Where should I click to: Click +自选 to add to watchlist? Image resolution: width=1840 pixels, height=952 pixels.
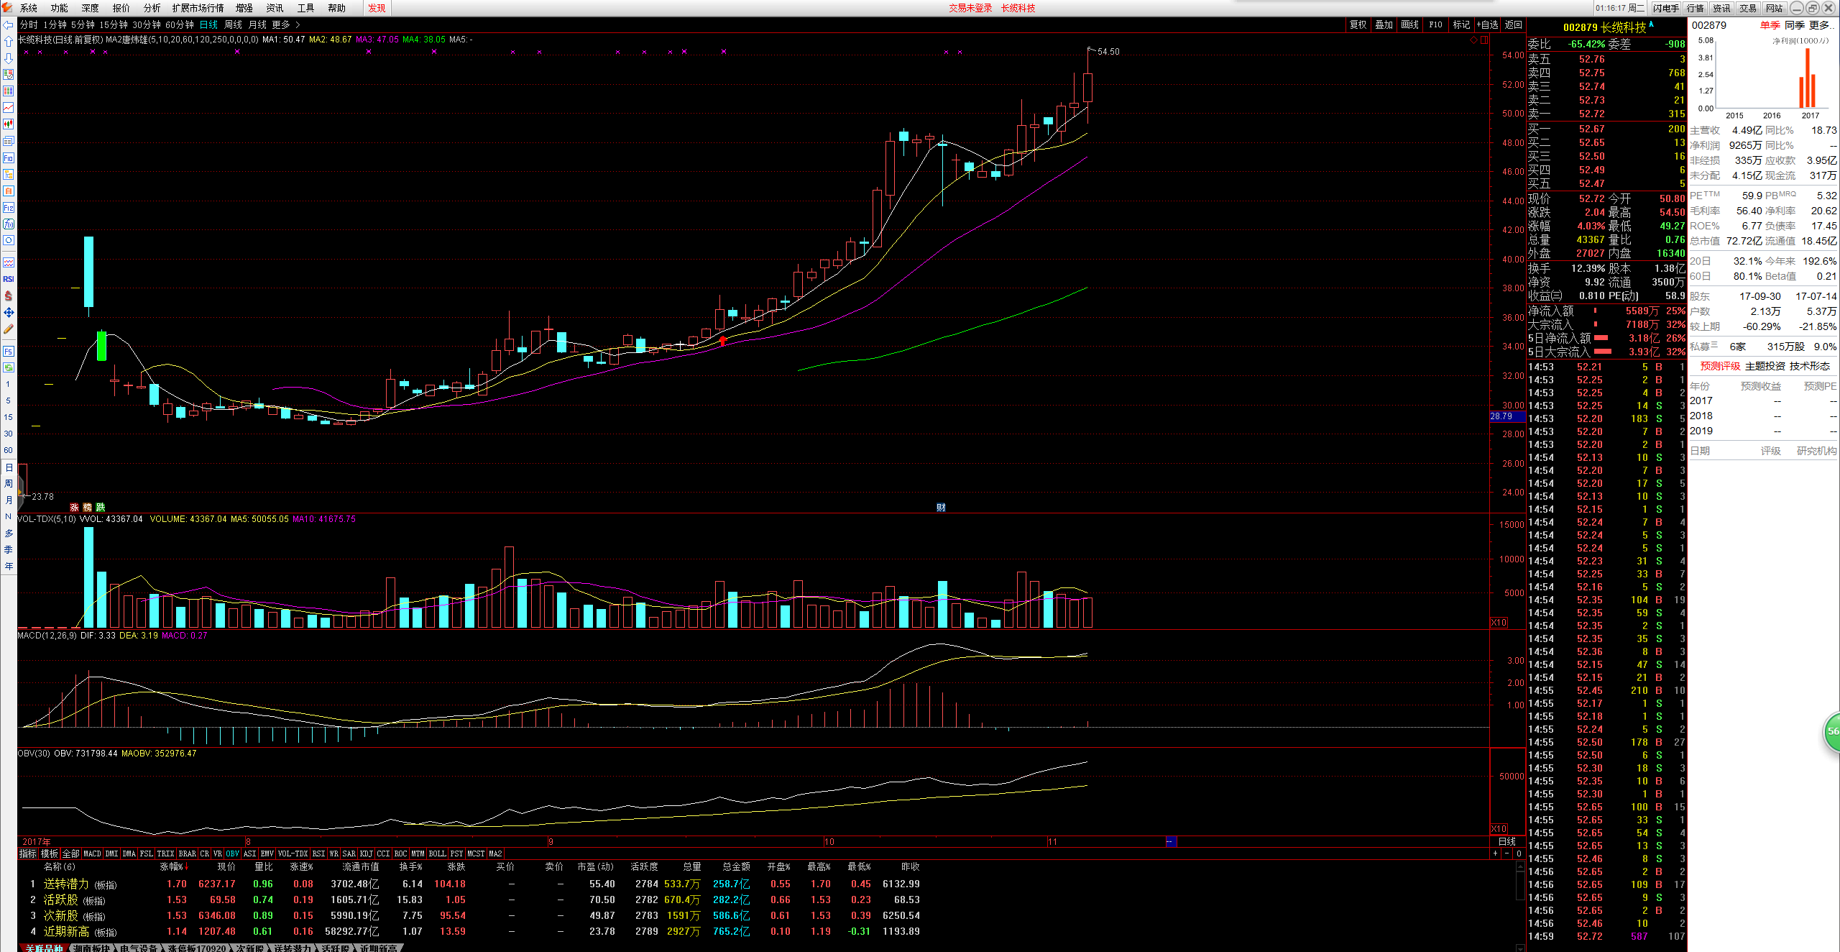coord(1488,24)
